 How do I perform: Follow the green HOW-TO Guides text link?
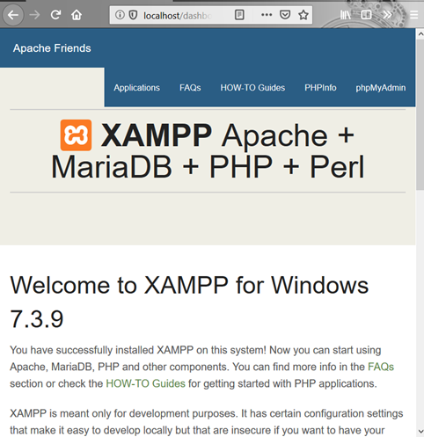pos(145,383)
